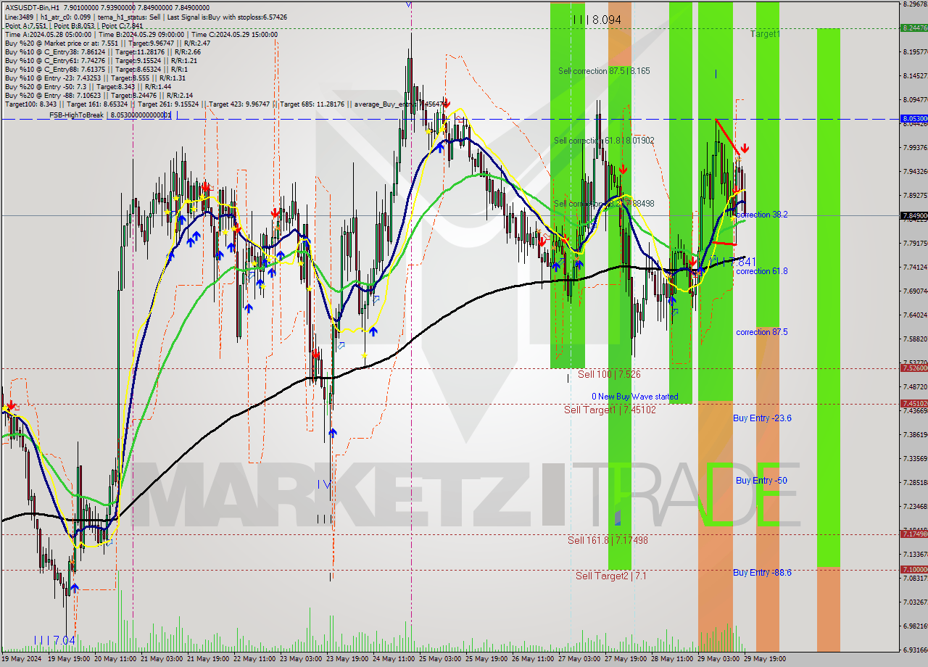Click the green 'Target1' label
This screenshot has width=928, height=667.
coord(765,34)
